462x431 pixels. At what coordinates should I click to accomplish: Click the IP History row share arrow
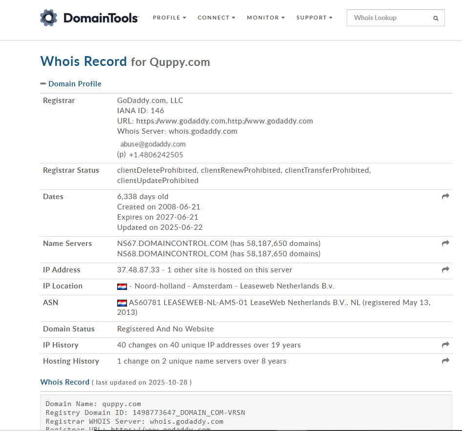(x=445, y=345)
